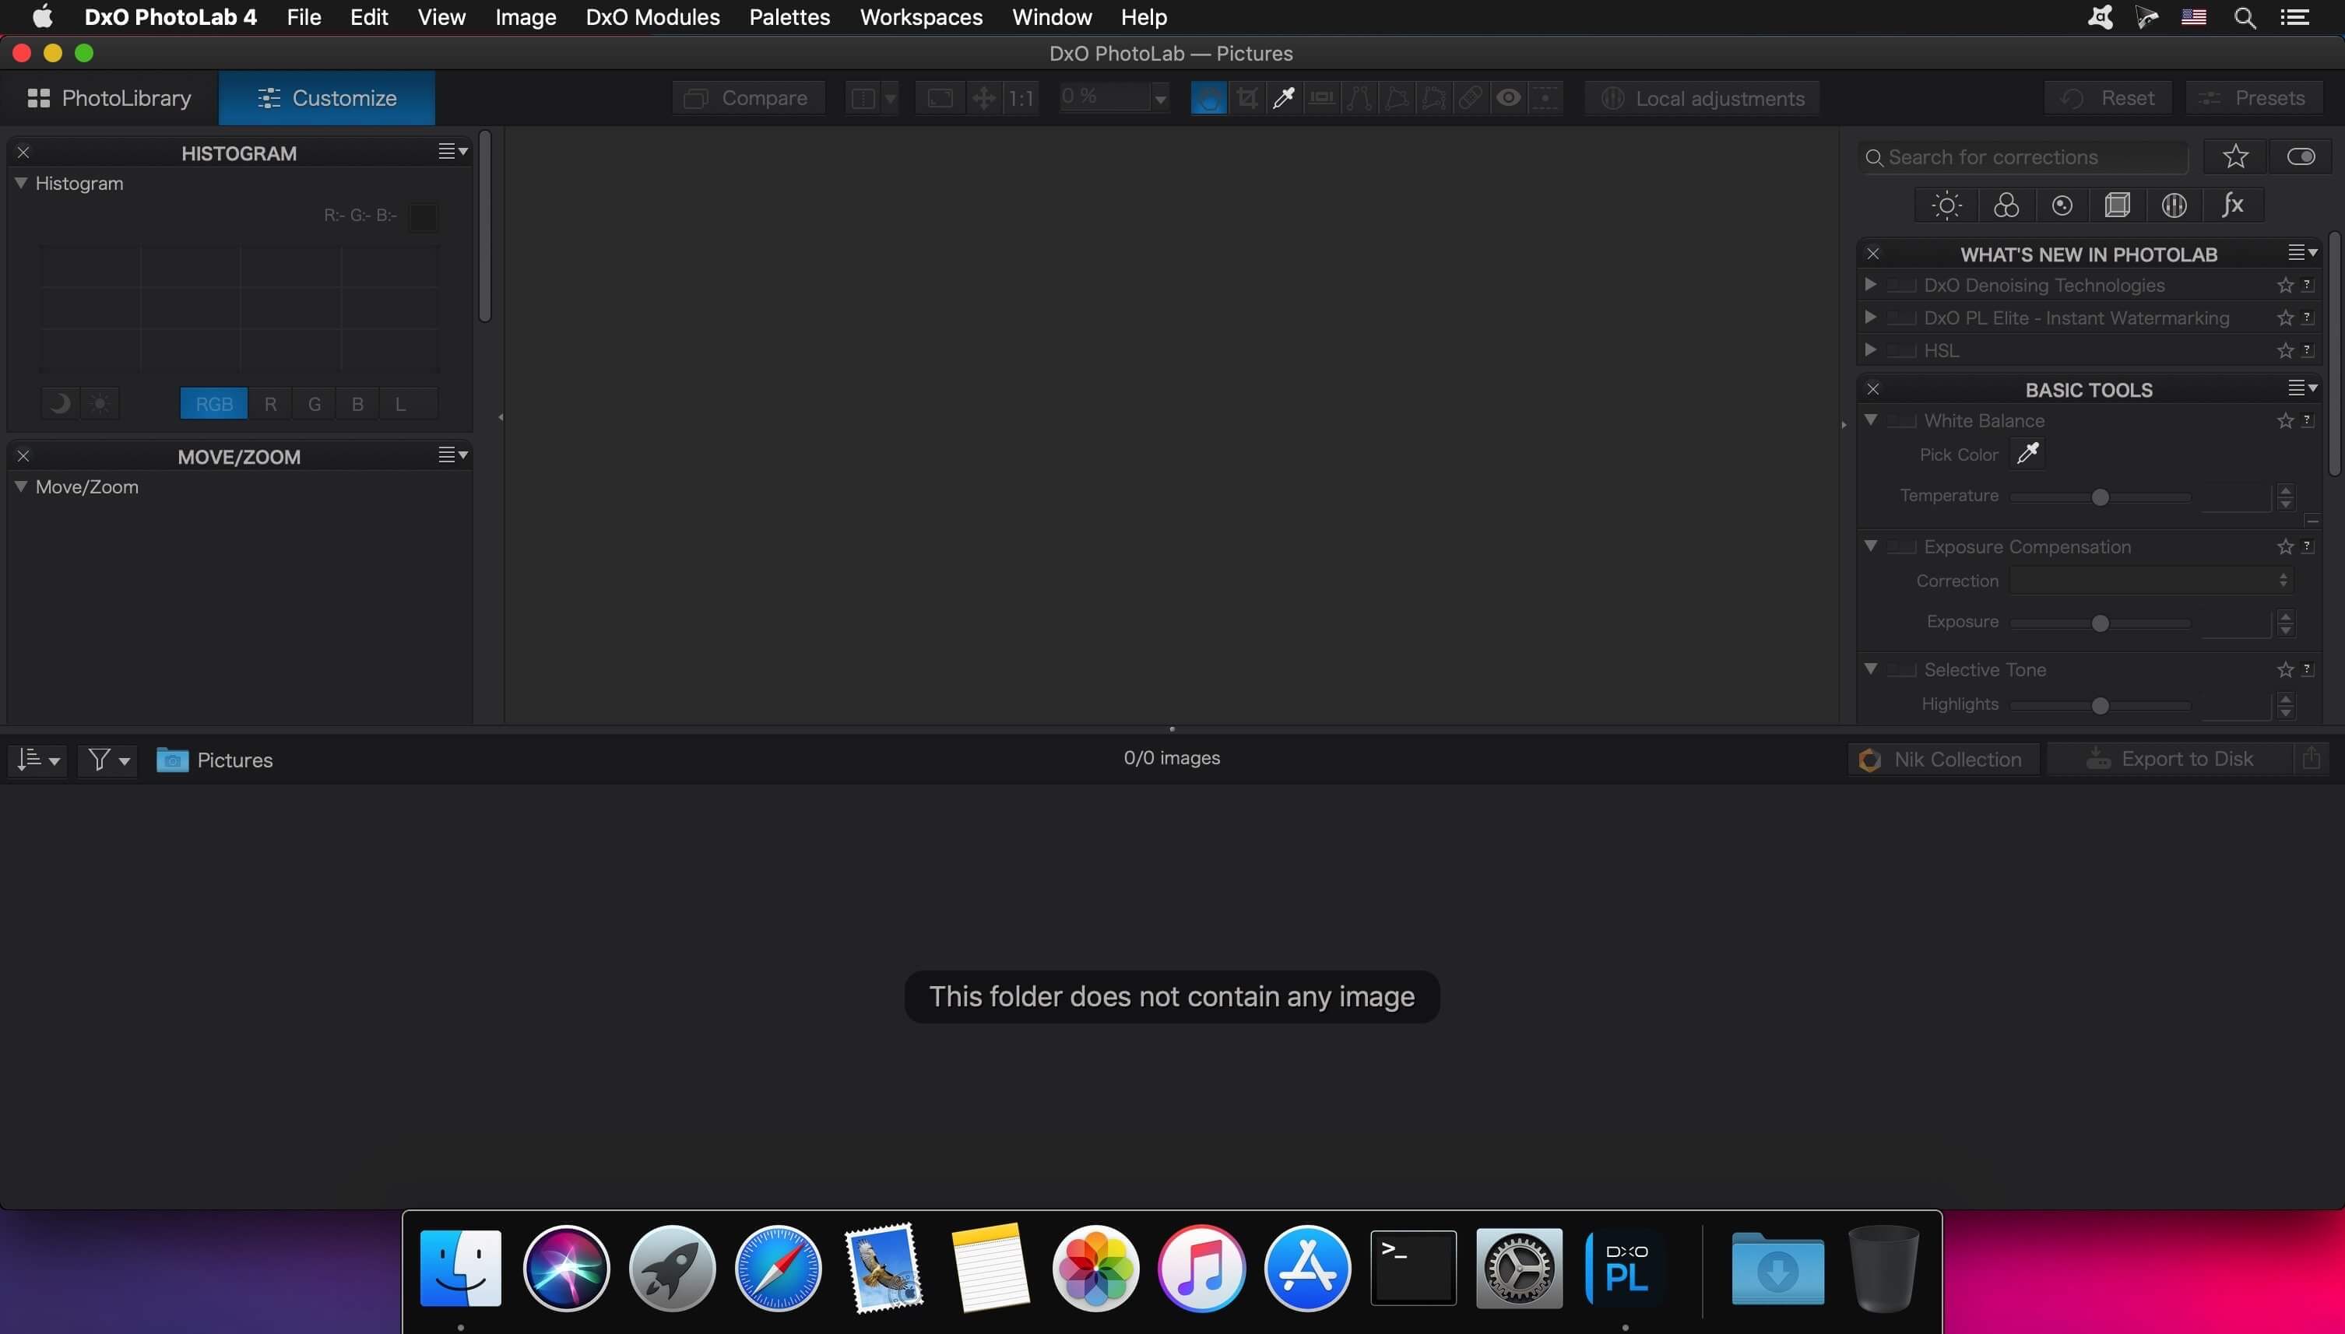Toggle the Exposure Compensation switch
This screenshot has width=2345, height=1334.
point(1901,547)
